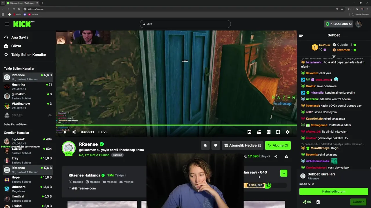Expand the chat leaderboard dropdown arrow

[x=334, y=56]
